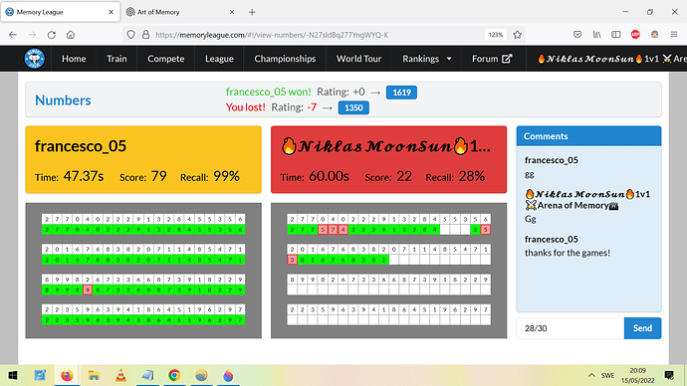Click the padlock site info icon
Image resolution: width=687 pixels, height=386 pixels.
coord(146,35)
